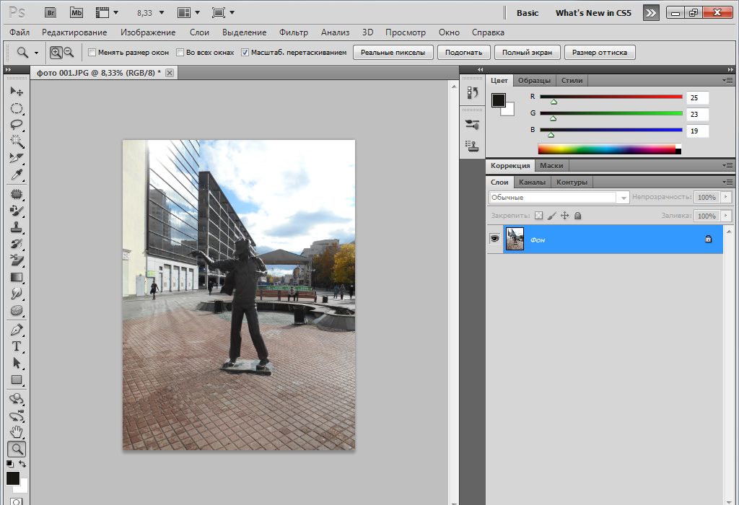Screen dimensions: 739x505
Task: Enable 'Менять размер окон' checkbox
Action: click(x=92, y=52)
